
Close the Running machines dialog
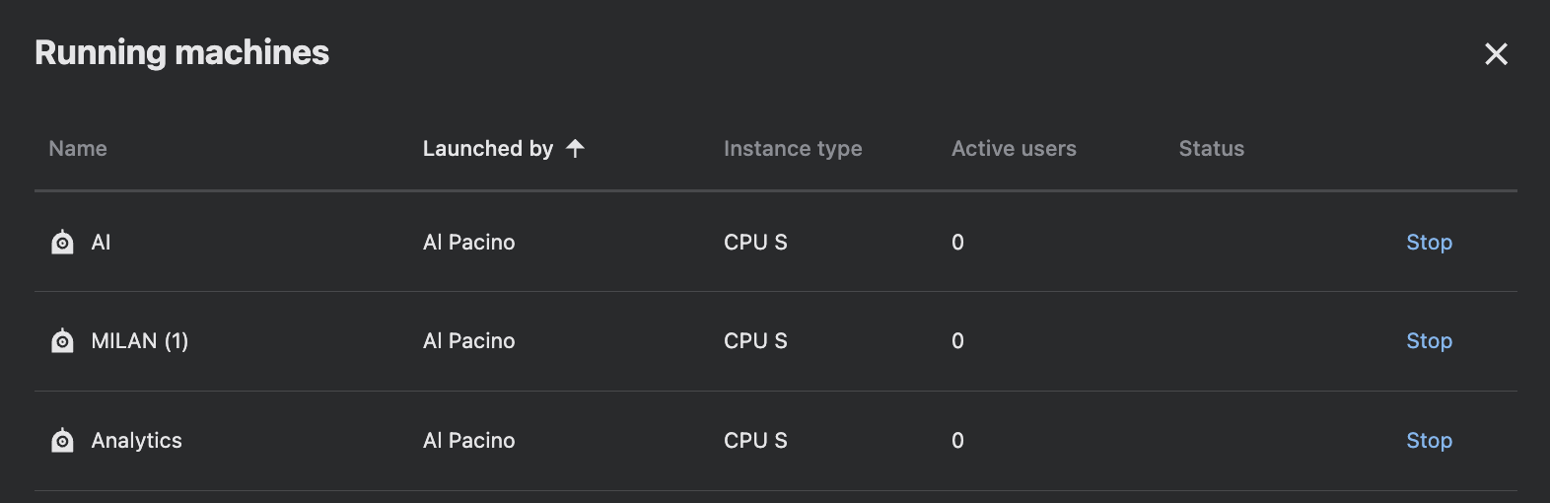1496,54
